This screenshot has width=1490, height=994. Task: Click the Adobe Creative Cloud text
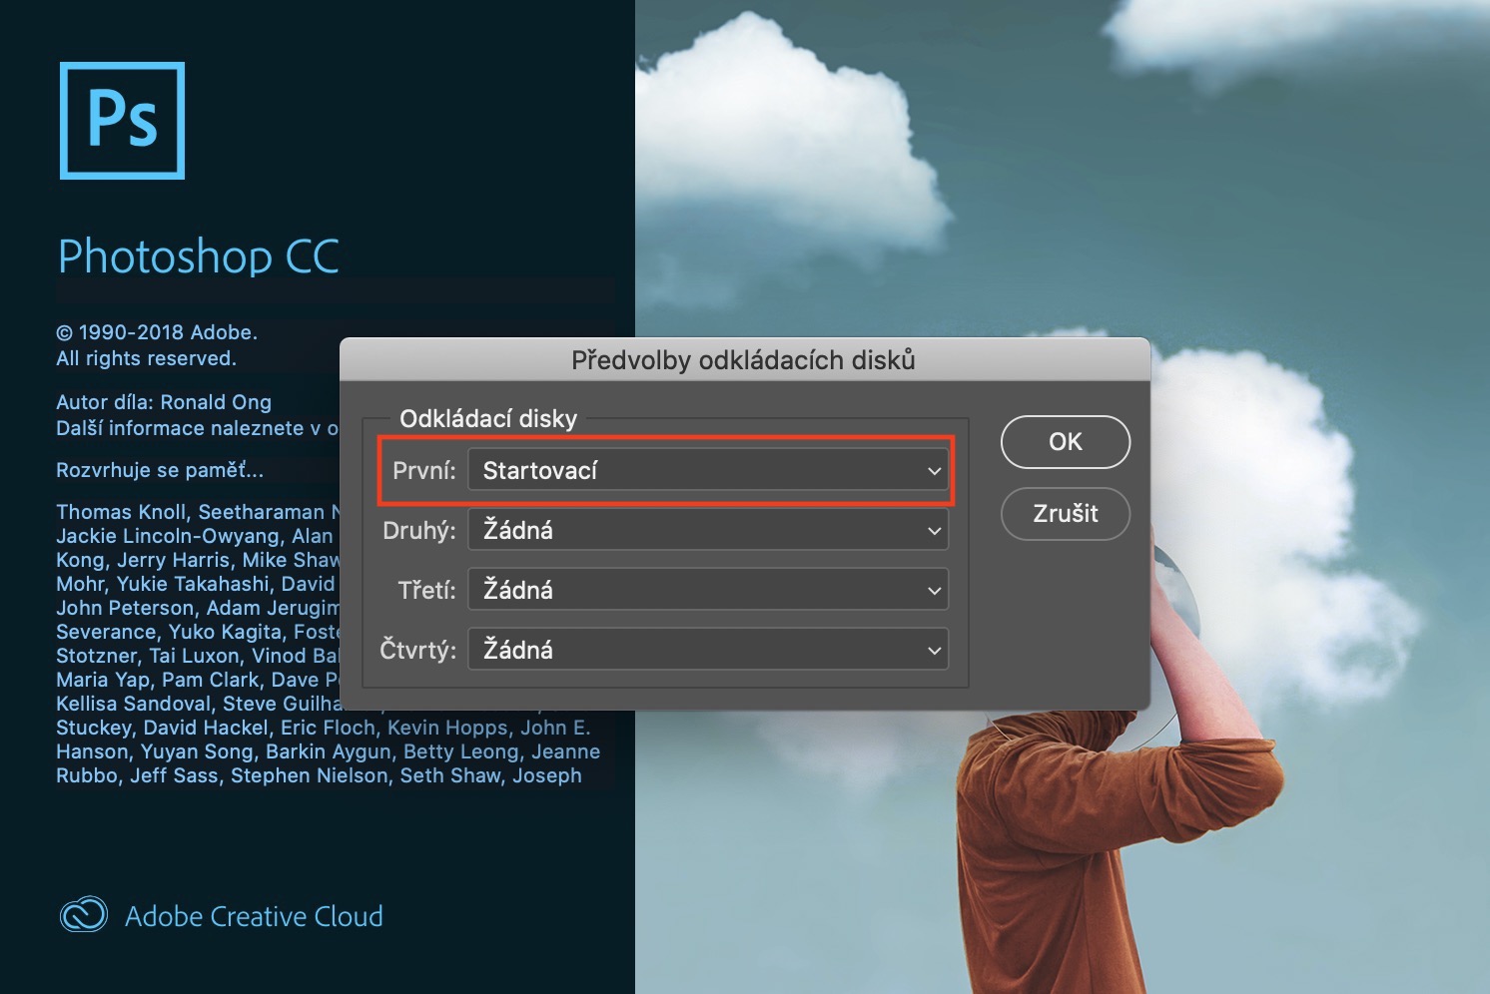coord(254,916)
